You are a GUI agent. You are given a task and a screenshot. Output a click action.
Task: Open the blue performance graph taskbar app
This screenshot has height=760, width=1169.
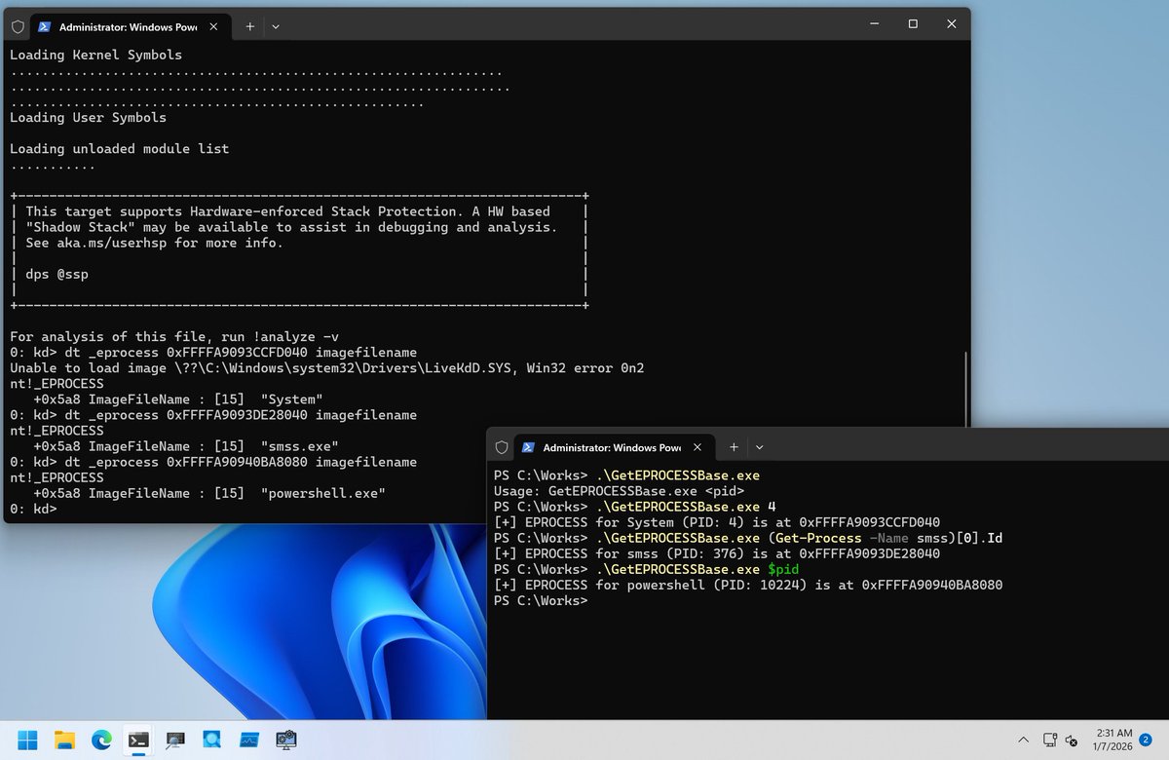249,740
